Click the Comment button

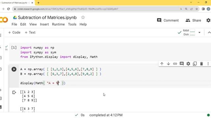(168, 20)
